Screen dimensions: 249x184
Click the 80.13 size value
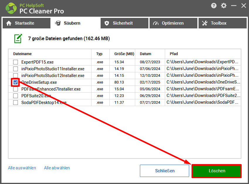pos(119,82)
